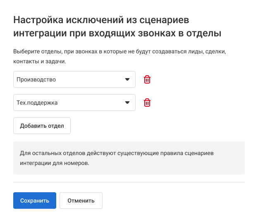The image size is (258, 222).
Task: Click blank area right of Отменить button
Action: pos(174,201)
